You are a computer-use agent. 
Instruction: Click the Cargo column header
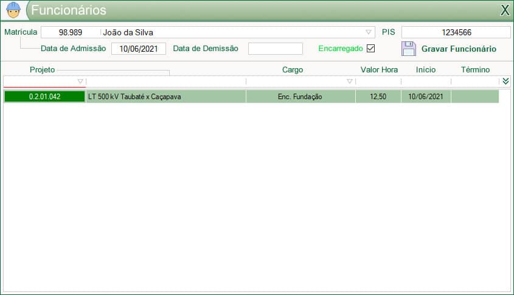pos(293,70)
